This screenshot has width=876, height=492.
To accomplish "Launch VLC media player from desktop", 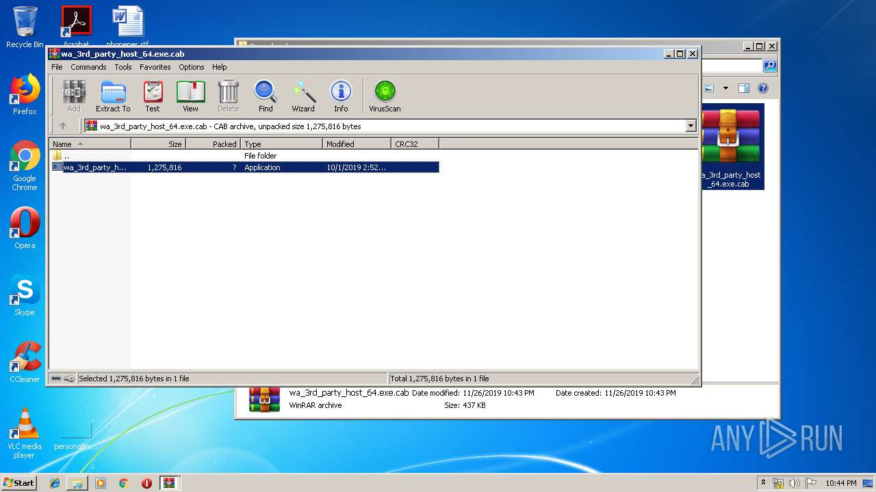I will click(25, 433).
